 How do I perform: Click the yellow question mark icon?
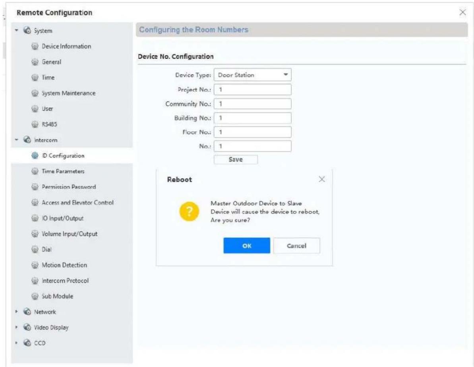pyautogui.click(x=189, y=212)
